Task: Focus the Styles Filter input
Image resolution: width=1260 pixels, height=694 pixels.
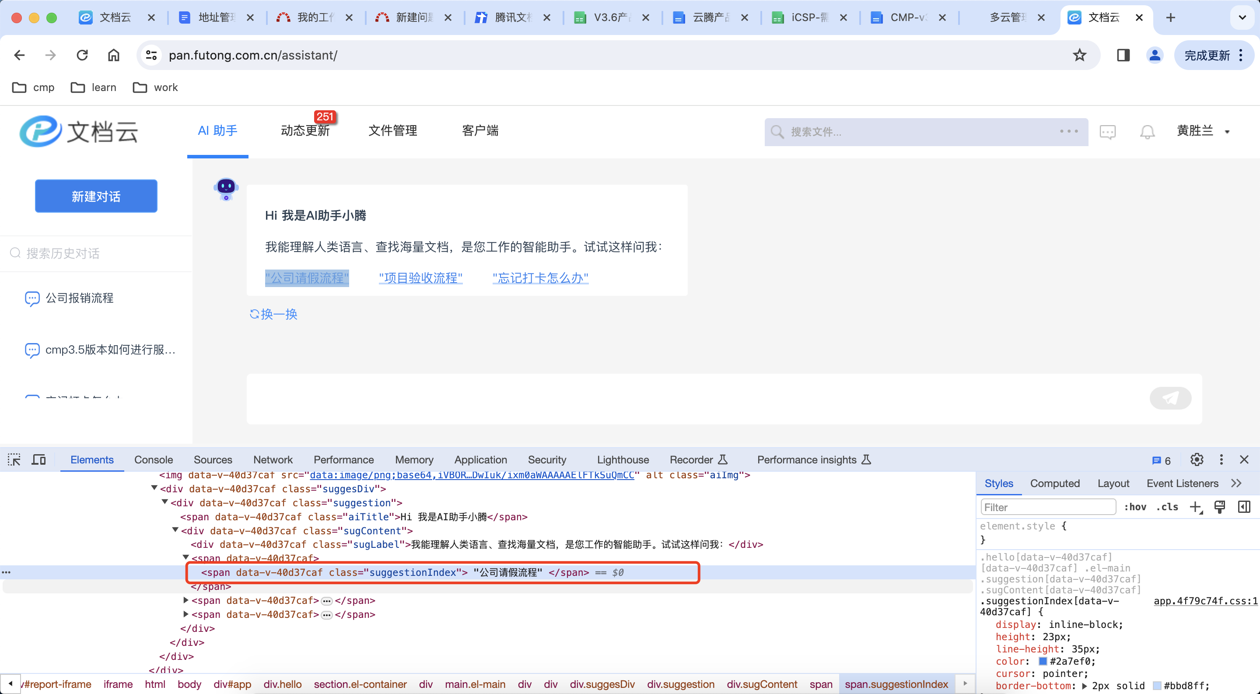Action: tap(1048, 507)
